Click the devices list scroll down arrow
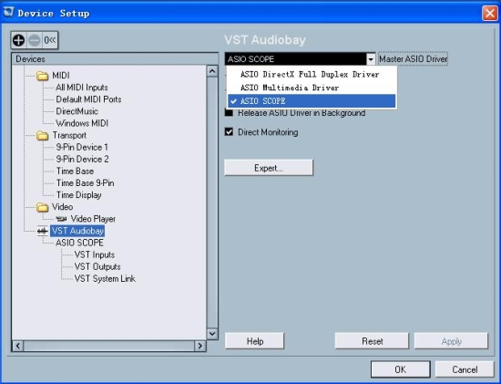 [212, 334]
